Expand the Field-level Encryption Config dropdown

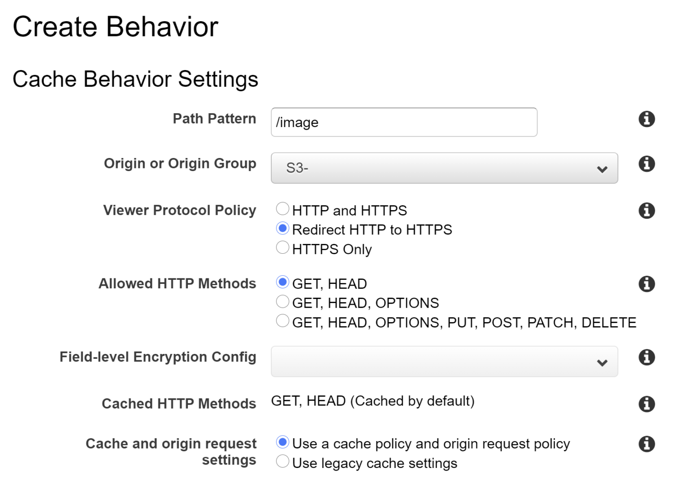tap(444, 362)
